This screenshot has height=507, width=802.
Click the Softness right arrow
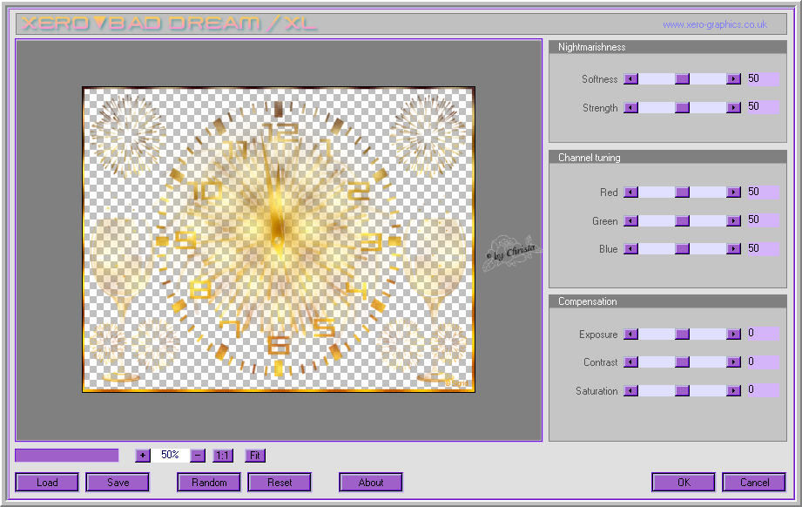tap(734, 79)
